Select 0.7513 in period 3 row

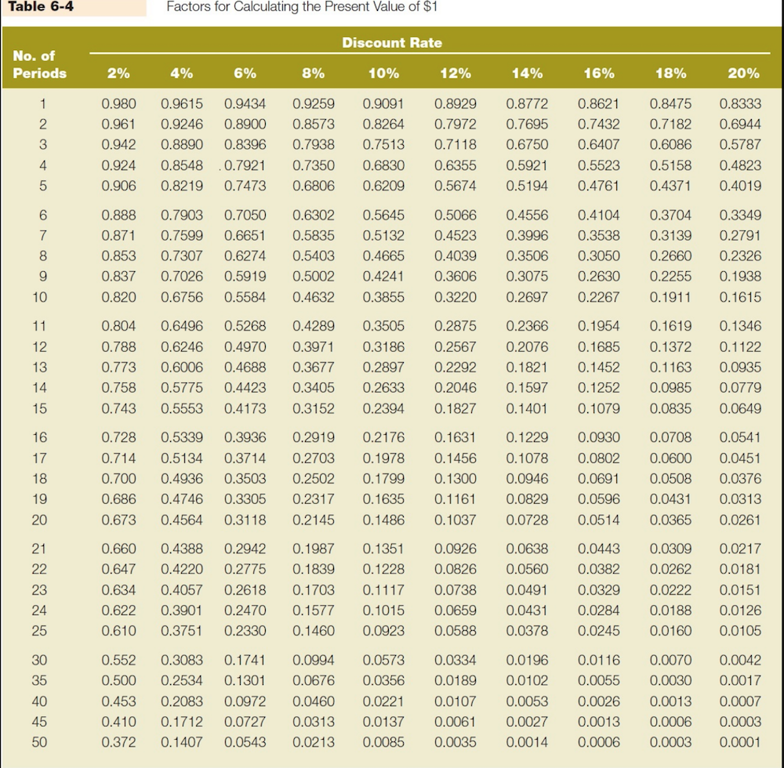(x=383, y=144)
